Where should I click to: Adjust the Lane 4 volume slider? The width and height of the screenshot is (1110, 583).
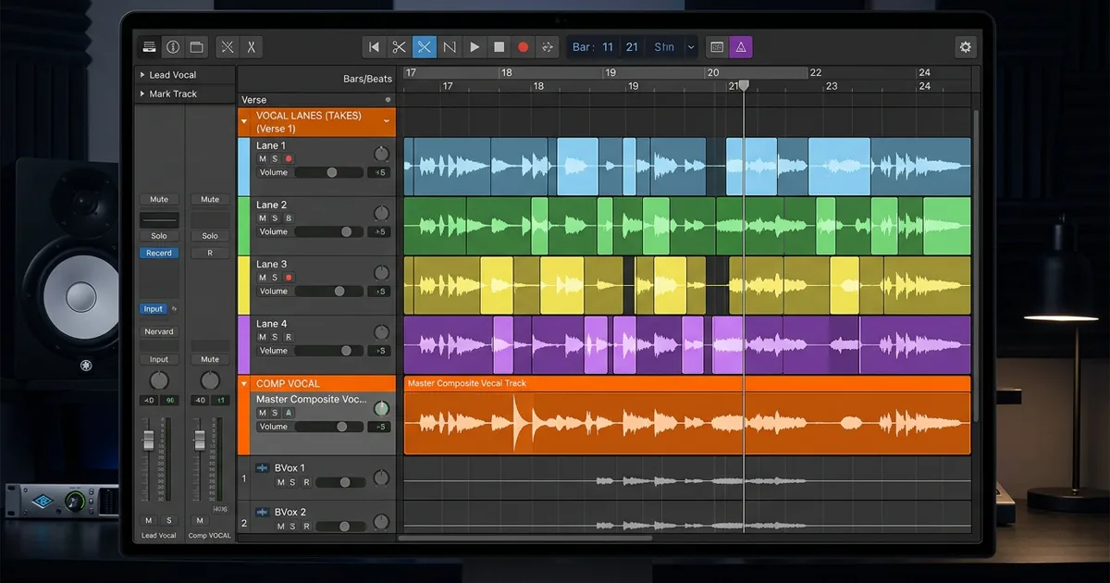point(329,351)
